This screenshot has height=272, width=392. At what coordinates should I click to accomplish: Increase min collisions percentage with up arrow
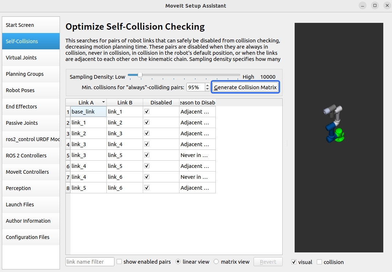pos(207,85)
